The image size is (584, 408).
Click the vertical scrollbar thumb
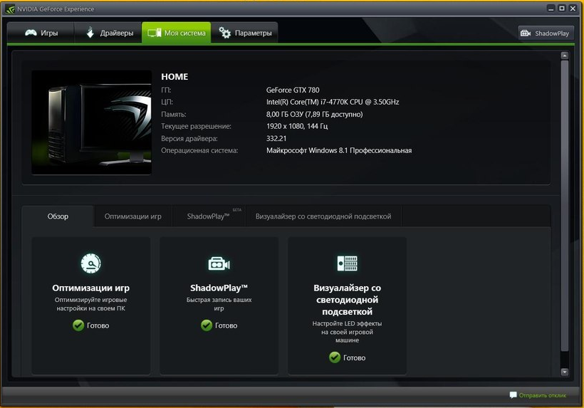565,206
